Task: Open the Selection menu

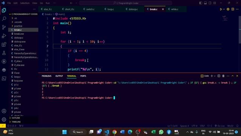Action: 25,3
